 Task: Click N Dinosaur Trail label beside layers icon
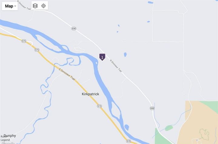tap(24, 5)
